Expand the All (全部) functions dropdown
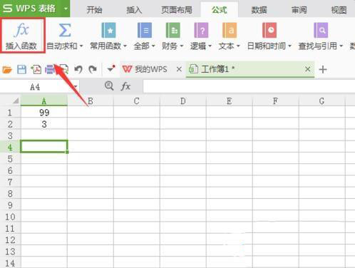 (153, 46)
